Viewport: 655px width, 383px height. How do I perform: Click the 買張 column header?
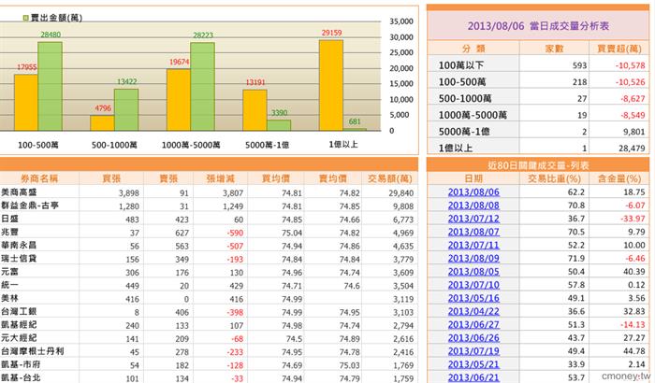tap(111, 178)
